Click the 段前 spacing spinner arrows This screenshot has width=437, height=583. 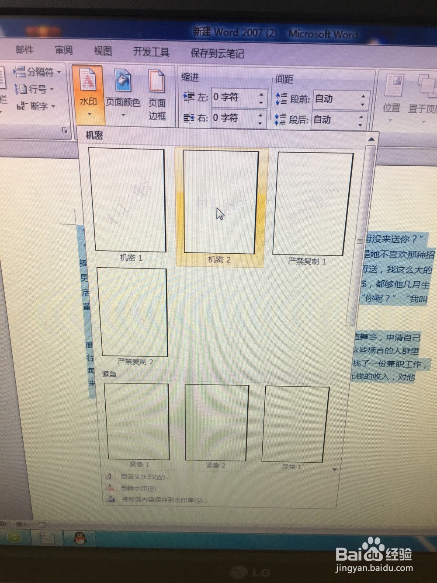click(x=363, y=100)
